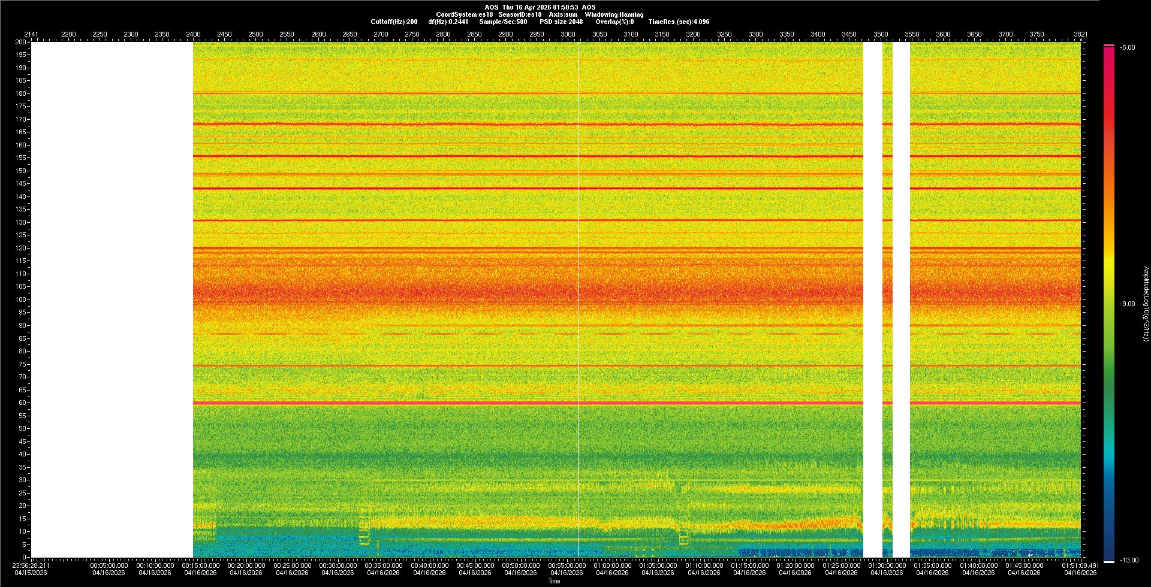Click the white data gap right of the 3500 tick
Viewport: 1151px width, 587px height.
point(901,299)
